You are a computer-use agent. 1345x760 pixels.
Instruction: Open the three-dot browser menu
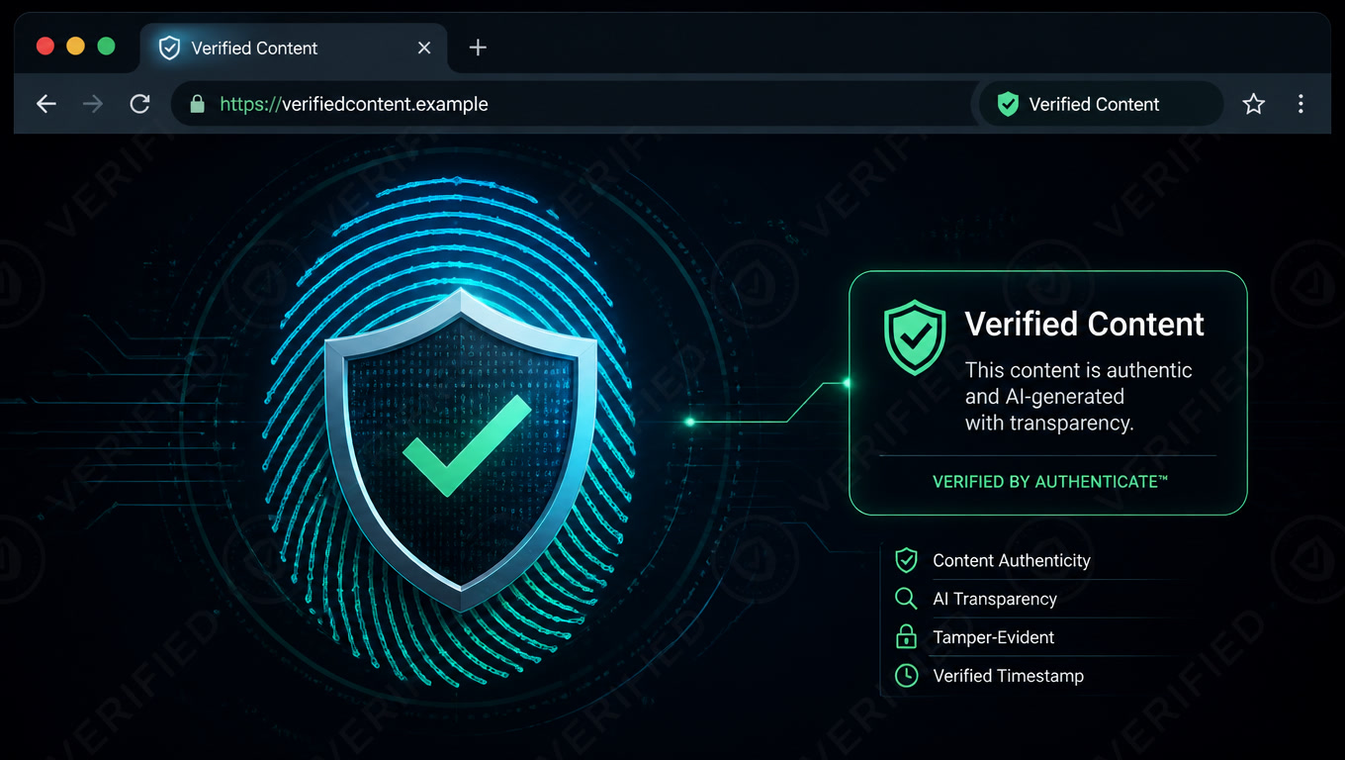[1300, 104]
